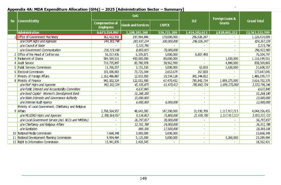Select 'Public Interest and Accountability Committee' row
Viewport: 281px width, 185px height.
click(50, 89)
